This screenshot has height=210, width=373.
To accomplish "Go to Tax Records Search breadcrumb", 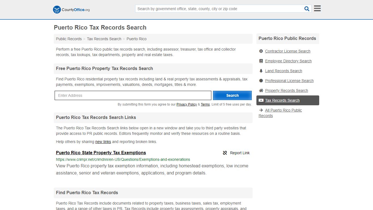I will point(104,39).
